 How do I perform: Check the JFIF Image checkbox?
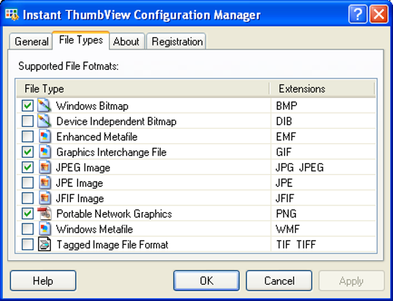(27, 198)
